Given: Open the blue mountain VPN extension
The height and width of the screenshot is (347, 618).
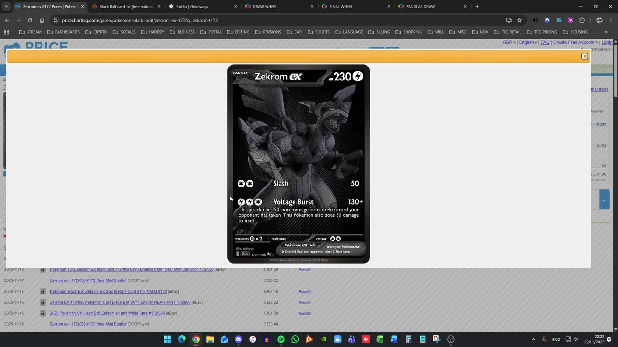Looking at the screenshot, I should pyautogui.click(x=547, y=20).
